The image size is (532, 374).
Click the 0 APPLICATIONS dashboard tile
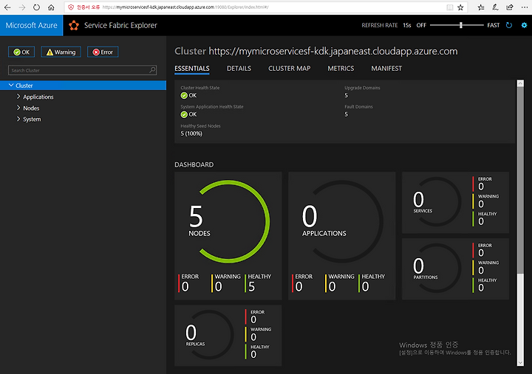(x=341, y=235)
